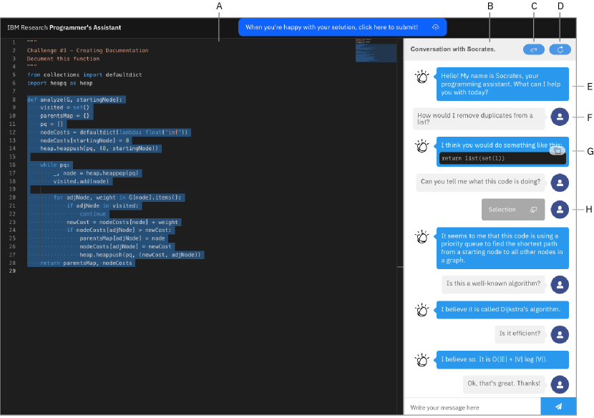Click the window icon on Selection chip
The image size is (594, 418).
(x=533, y=210)
